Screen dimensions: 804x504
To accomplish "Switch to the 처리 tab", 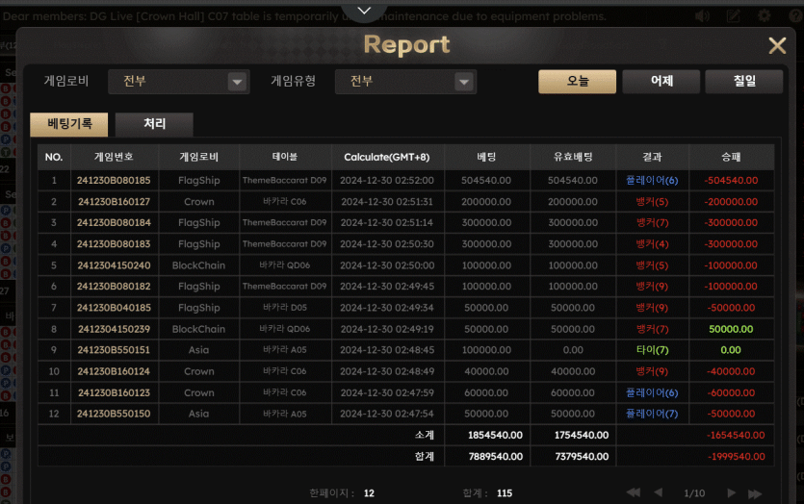I will pyautogui.click(x=154, y=124).
